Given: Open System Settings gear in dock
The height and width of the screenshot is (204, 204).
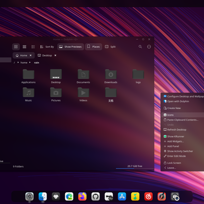Looking at the screenshot, I should coord(30,196).
